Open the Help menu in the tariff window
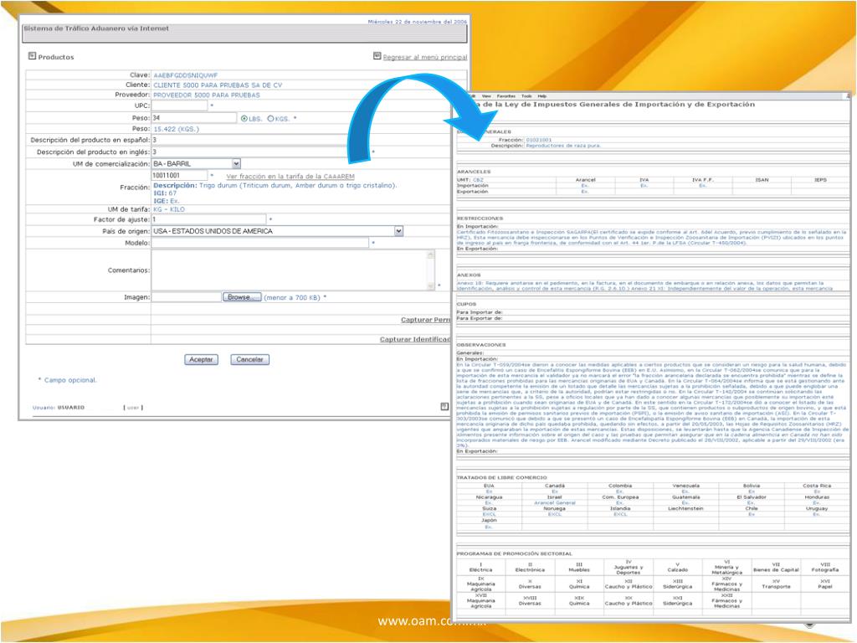Image resolution: width=857 pixels, height=643 pixels. point(541,95)
